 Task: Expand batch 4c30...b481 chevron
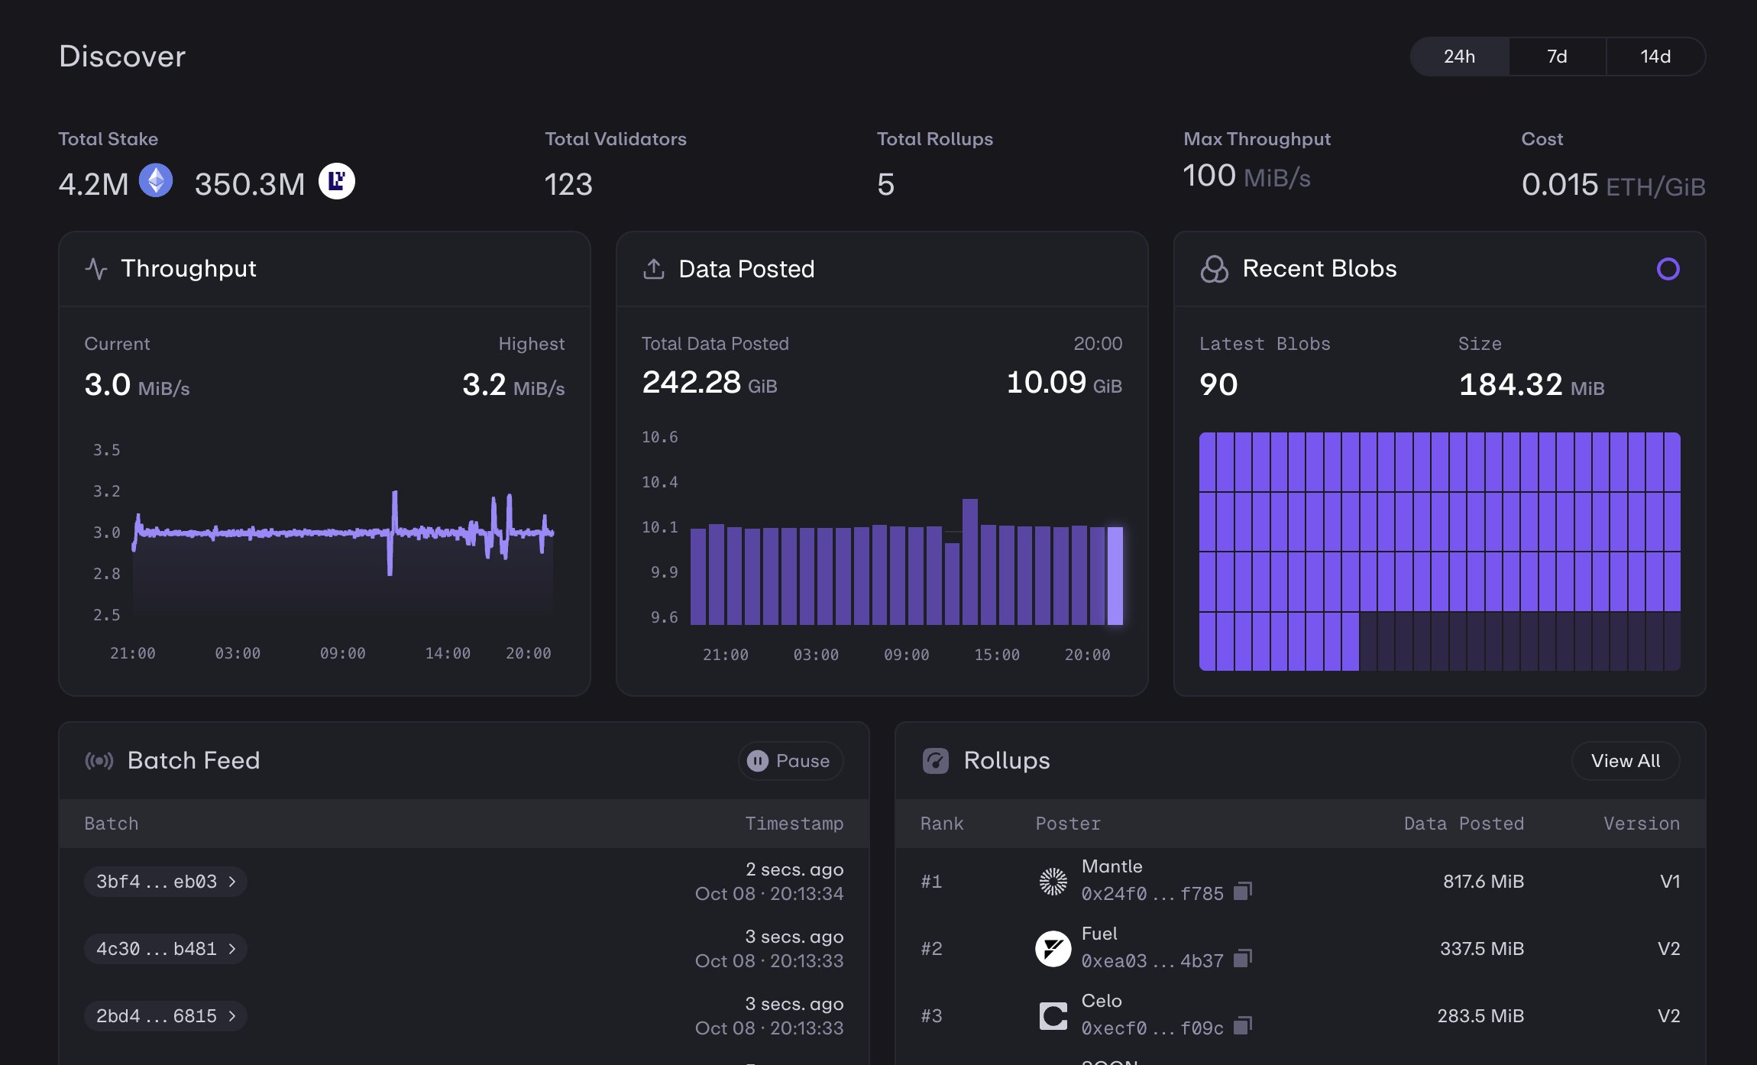[x=232, y=949]
